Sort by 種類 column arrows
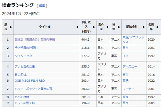Screen dimensions: 161x107 click(119, 27)
